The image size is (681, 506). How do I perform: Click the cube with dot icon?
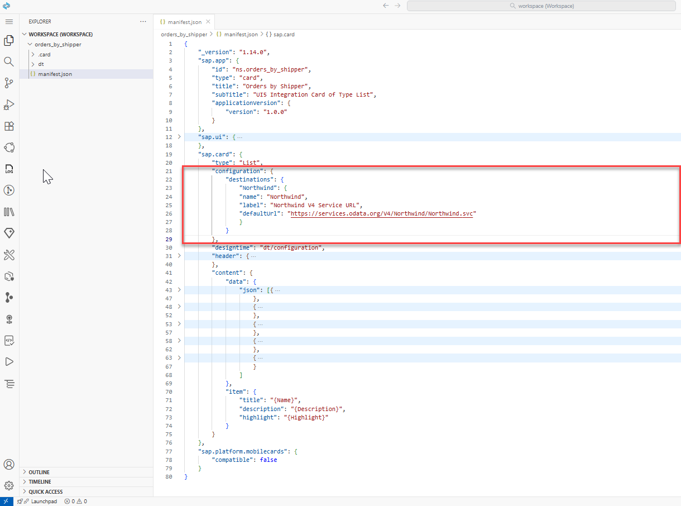coord(9,276)
